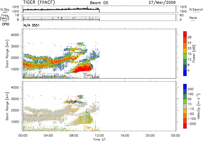Pick the yellow 16–20 dB power colorbar segment

(185, 51)
